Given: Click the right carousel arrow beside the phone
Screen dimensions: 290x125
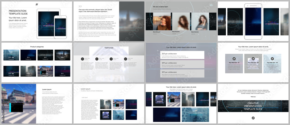Looking at the screenshot, I should (285, 21).
